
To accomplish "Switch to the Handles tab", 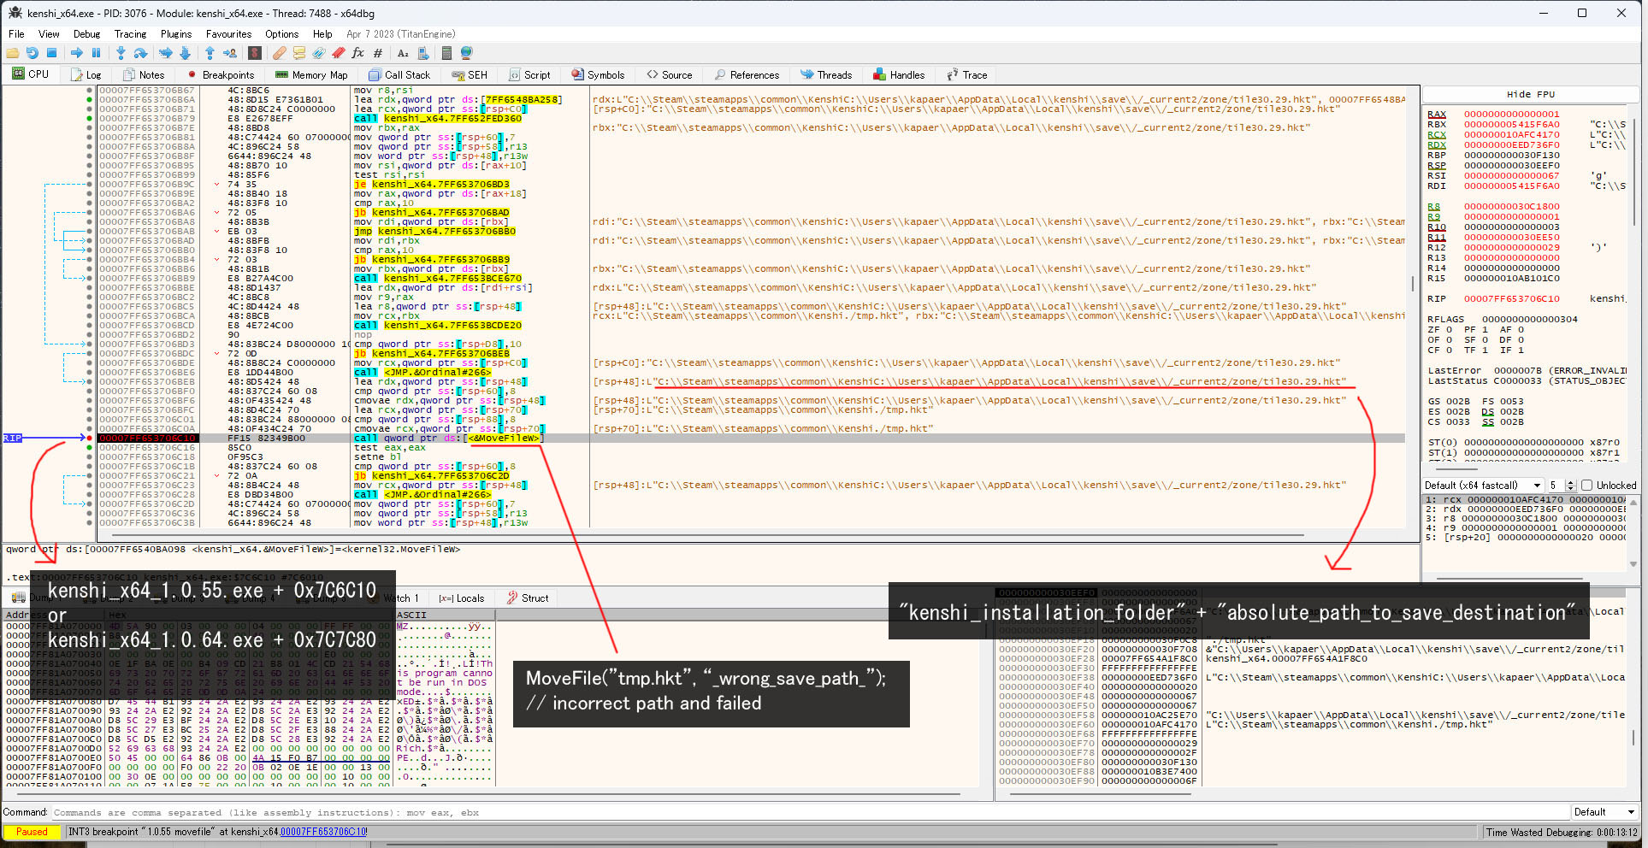I will tap(899, 75).
